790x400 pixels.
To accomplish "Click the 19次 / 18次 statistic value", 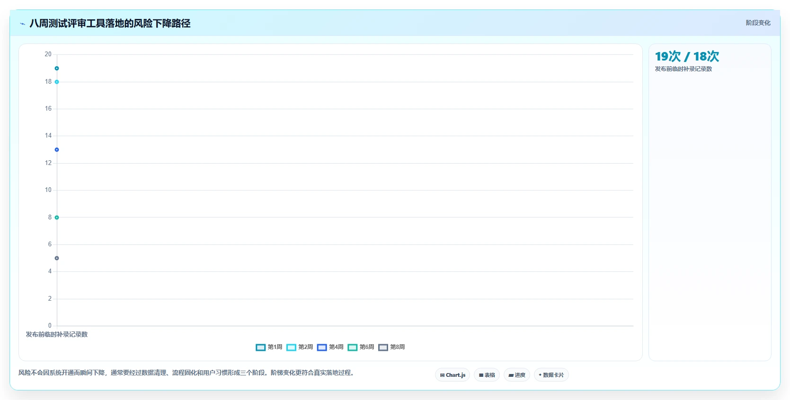I will coord(687,57).
